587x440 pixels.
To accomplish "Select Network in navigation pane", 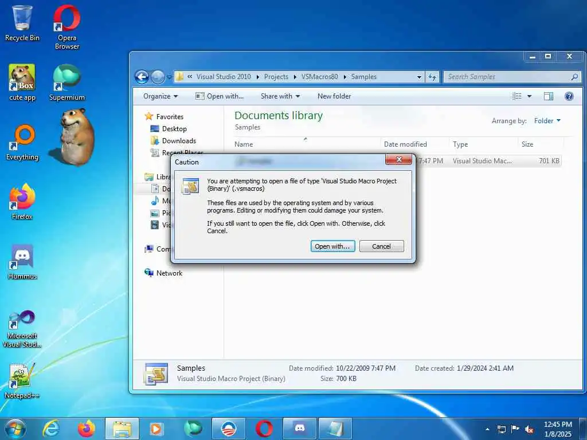I will coord(169,273).
